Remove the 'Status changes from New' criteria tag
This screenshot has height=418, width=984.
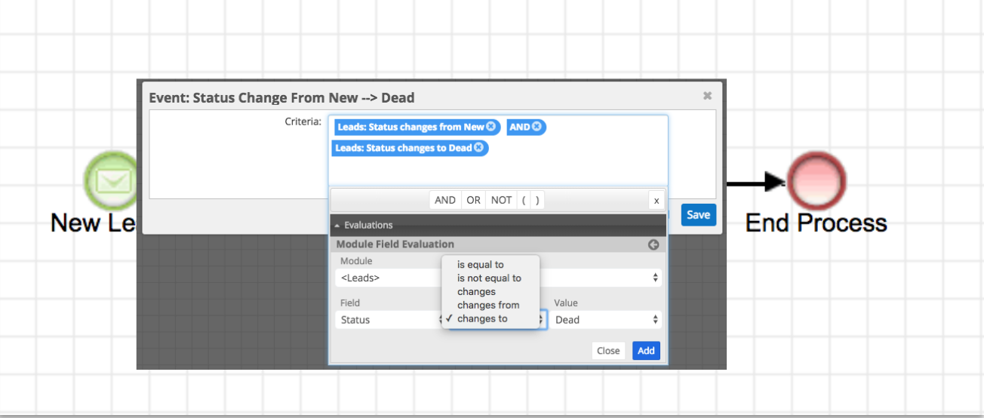490,127
